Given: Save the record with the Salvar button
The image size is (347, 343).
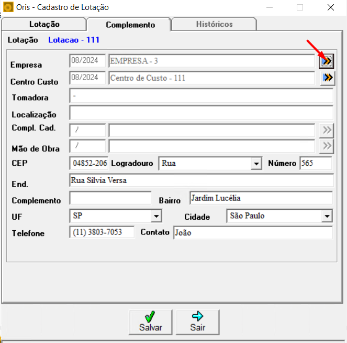Looking at the screenshot, I should (151, 322).
